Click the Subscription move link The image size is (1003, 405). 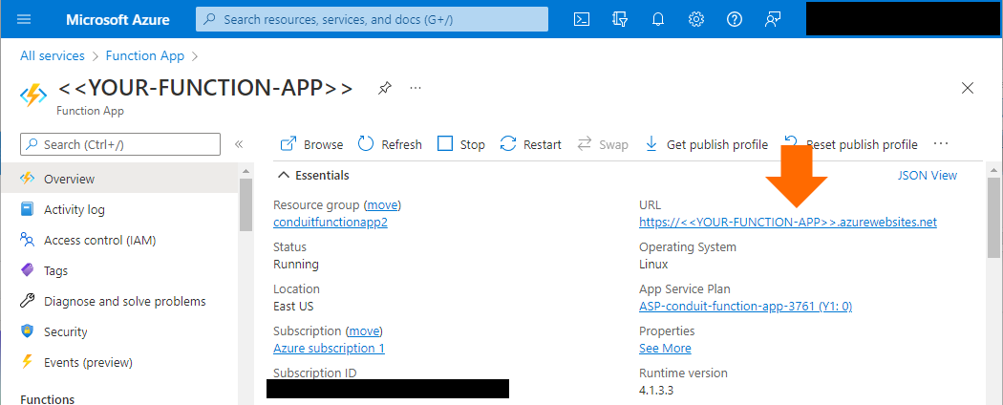tap(365, 331)
